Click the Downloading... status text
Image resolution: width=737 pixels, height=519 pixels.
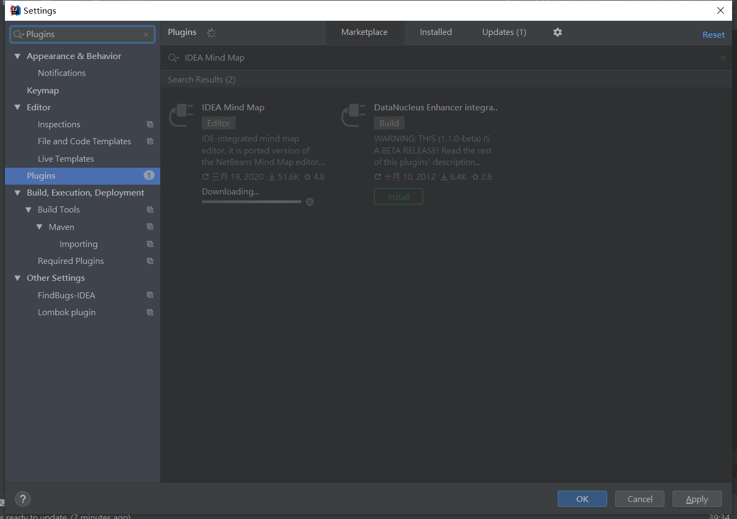(230, 192)
